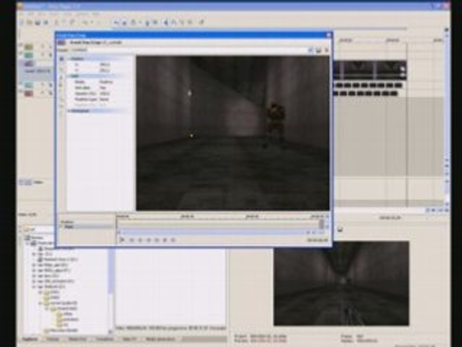The image size is (462, 347).
Task: Click the timecode field in Pan/Crop dialog
Action: (317, 240)
